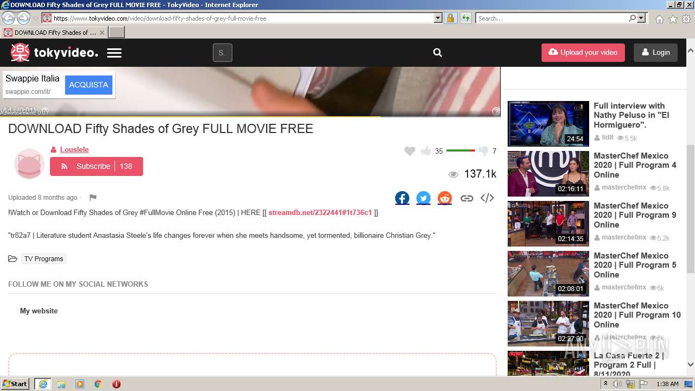The height and width of the screenshot is (391, 695).
Task: Click the taskbar clock 1:38 AM
Action: click(x=667, y=384)
